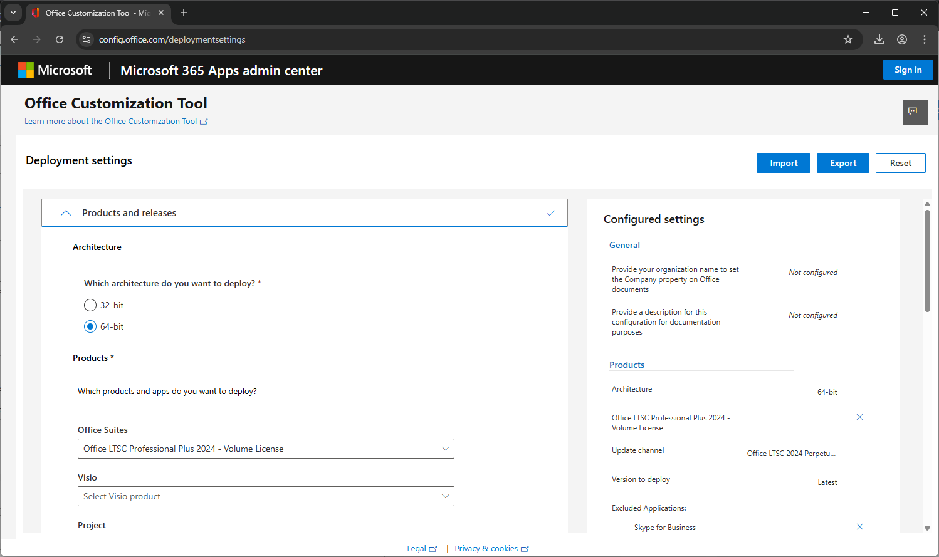Click the site information icon in address bar
Screen dimensions: 939x557
(x=86, y=39)
